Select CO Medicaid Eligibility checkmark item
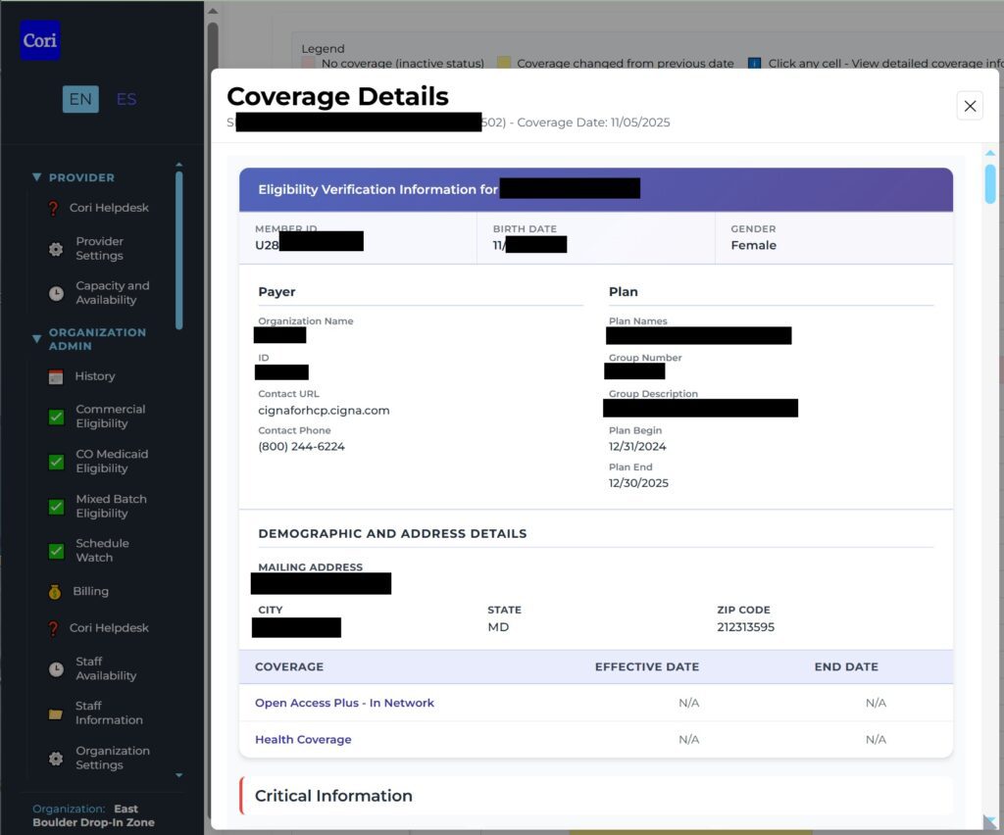Image resolution: width=1004 pixels, height=835 pixels. coord(56,462)
